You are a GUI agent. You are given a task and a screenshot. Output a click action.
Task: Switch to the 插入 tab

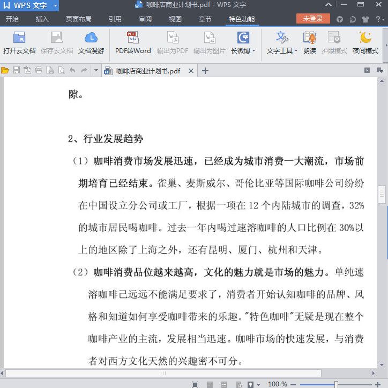42,19
